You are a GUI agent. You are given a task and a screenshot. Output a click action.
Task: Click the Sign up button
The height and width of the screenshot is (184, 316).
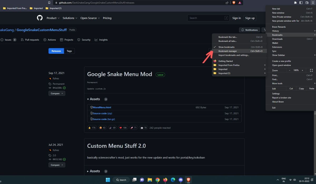click(250, 18)
